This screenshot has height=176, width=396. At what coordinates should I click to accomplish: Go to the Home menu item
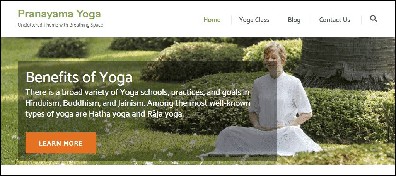[212, 20]
